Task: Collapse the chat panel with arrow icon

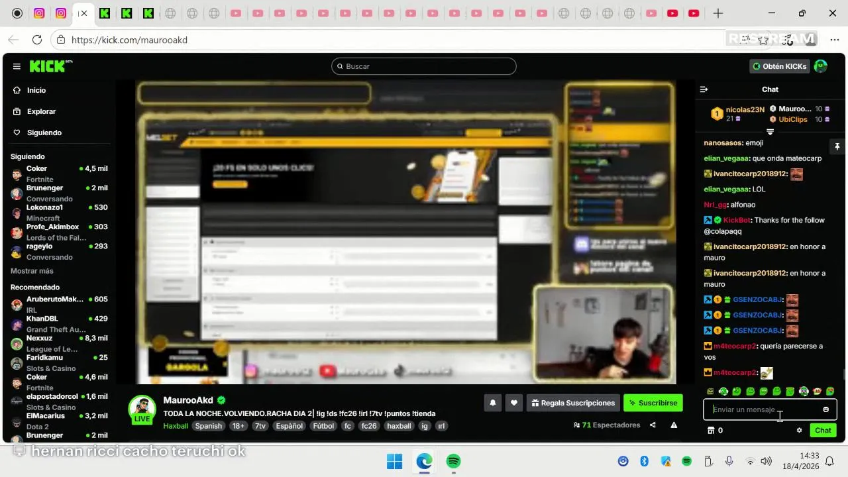Action: pyautogui.click(x=704, y=89)
